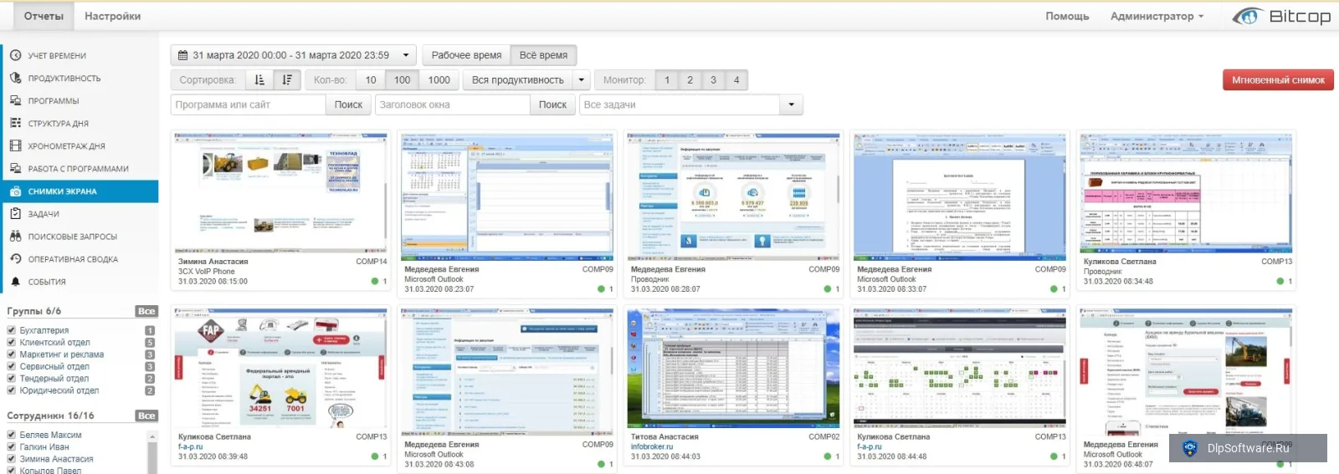Set count to 10

click(371, 80)
